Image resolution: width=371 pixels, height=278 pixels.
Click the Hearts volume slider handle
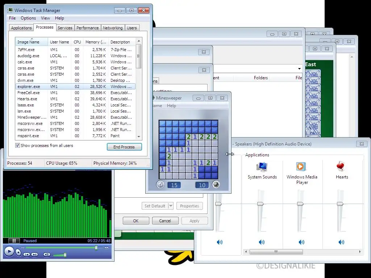(x=340, y=204)
